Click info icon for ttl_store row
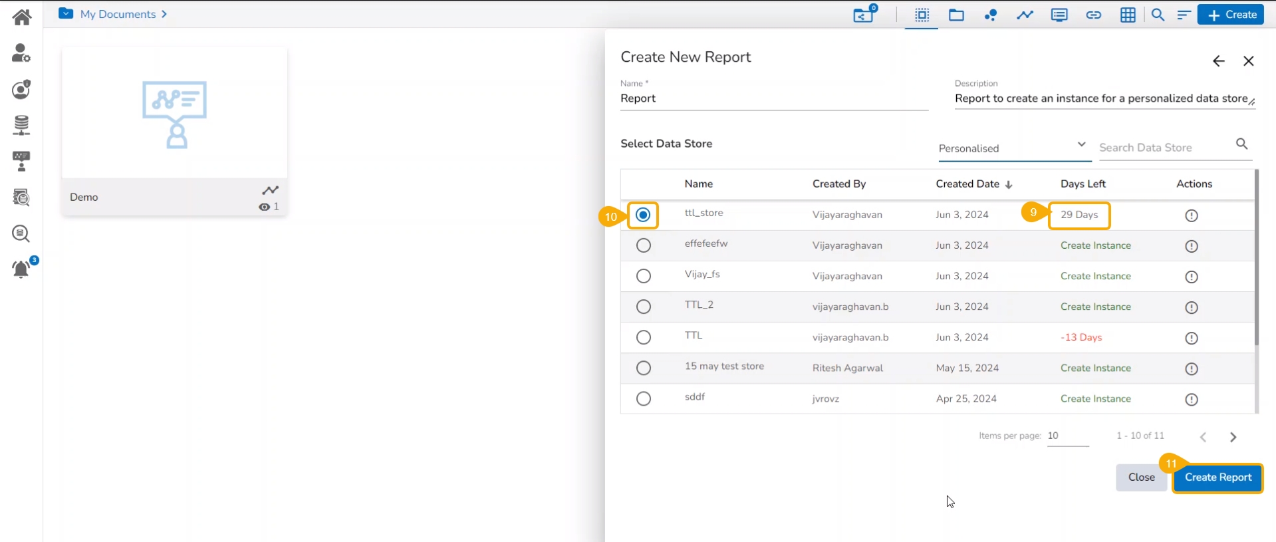The width and height of the screenshot is (1276, 542). 1191,215
